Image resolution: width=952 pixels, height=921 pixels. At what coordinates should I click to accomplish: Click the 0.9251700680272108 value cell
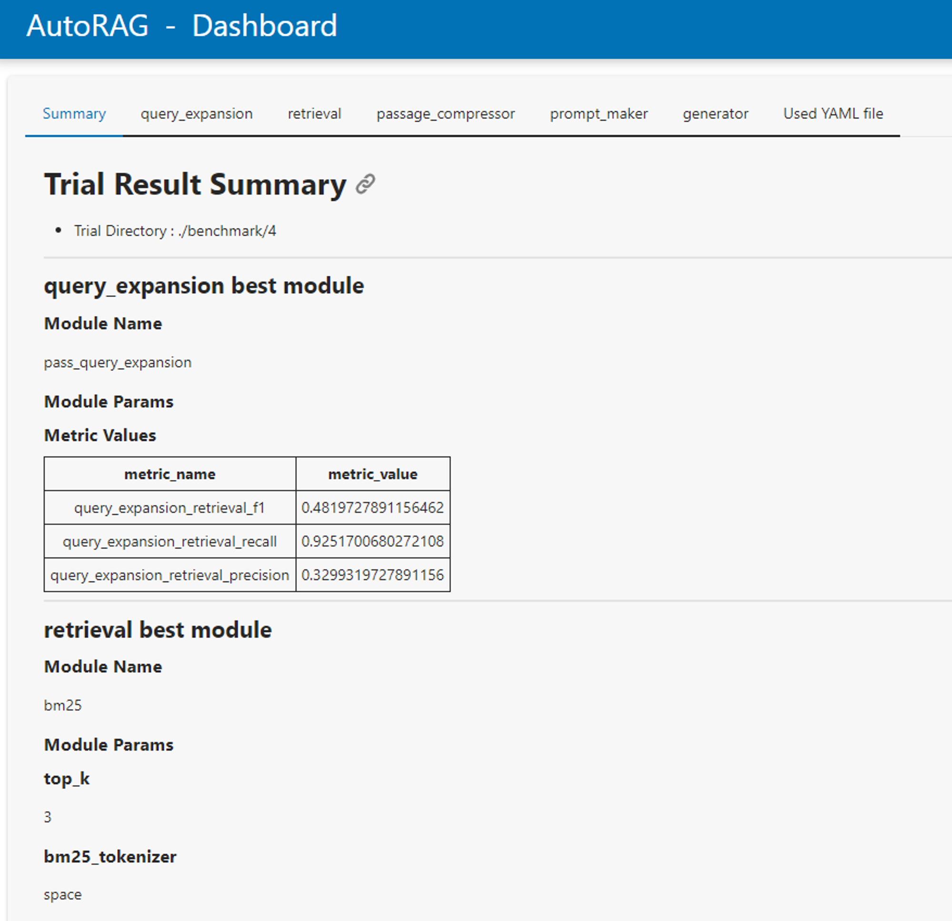(x=373, y=541)
